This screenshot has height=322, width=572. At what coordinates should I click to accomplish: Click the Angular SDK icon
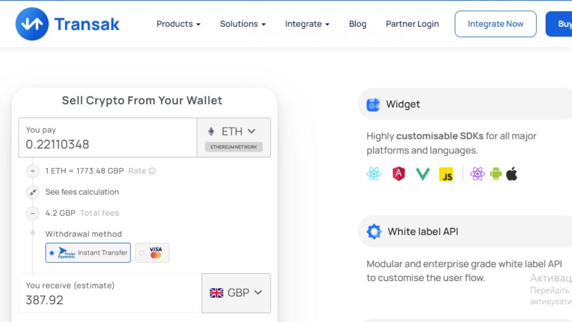pyautogui.click(x=398, y=174)
